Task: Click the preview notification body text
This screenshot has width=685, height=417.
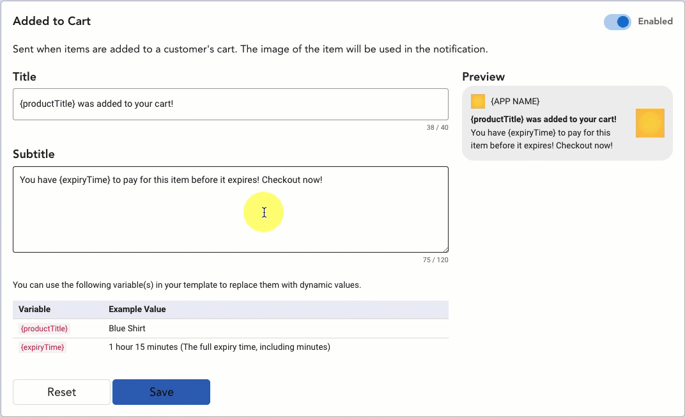Action: [541, 139]
